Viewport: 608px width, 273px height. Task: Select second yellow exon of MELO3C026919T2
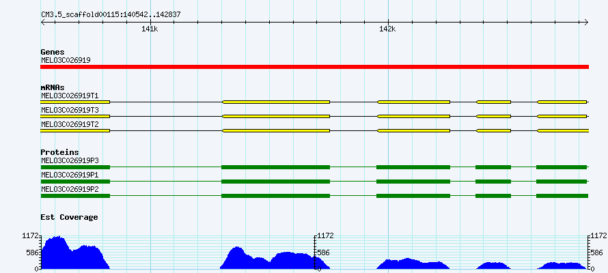(276, 131)
